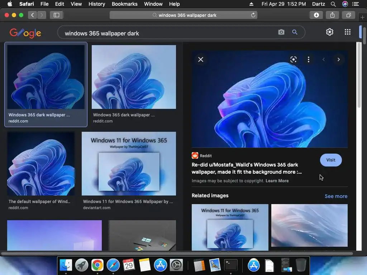Click the Google search magnifier button
The image size is (367, 275).
click(295, 32)
